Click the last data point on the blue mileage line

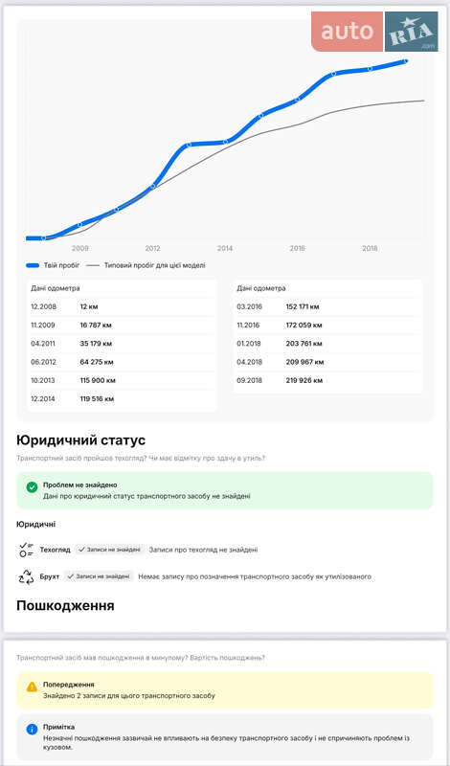[x=406, y=61]
